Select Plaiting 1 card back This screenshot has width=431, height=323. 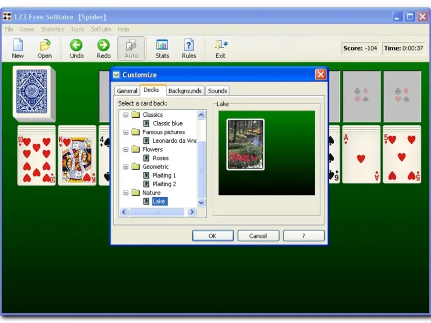164,175
